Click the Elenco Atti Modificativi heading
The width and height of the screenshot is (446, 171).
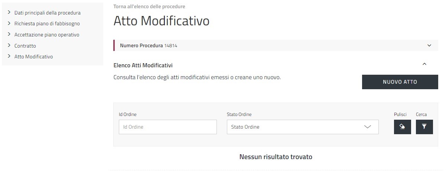pos(143,65)
